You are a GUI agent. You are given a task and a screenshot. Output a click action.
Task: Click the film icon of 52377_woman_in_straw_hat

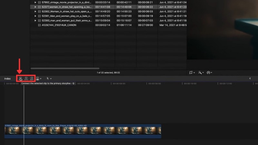[x=39, y=7]
